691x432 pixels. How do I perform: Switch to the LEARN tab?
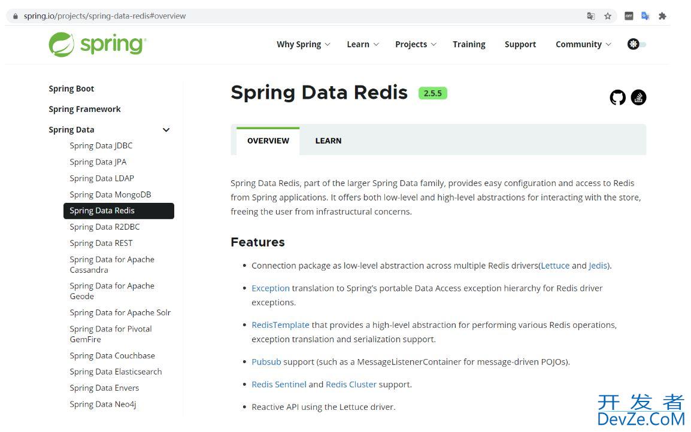point(328,141)
